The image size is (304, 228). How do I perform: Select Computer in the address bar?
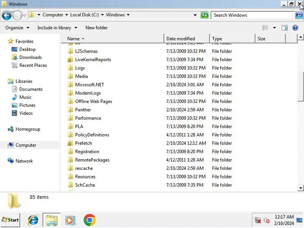(53, 15)
